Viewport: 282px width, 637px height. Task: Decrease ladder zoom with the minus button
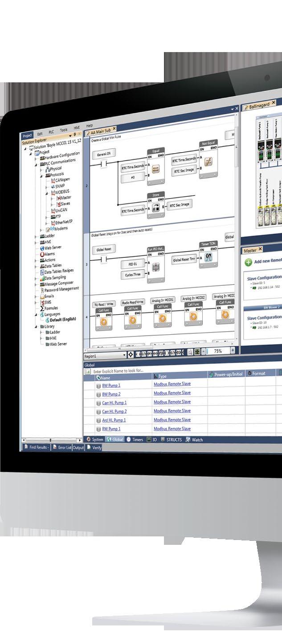pyautogui.click(x=203, y=351)
